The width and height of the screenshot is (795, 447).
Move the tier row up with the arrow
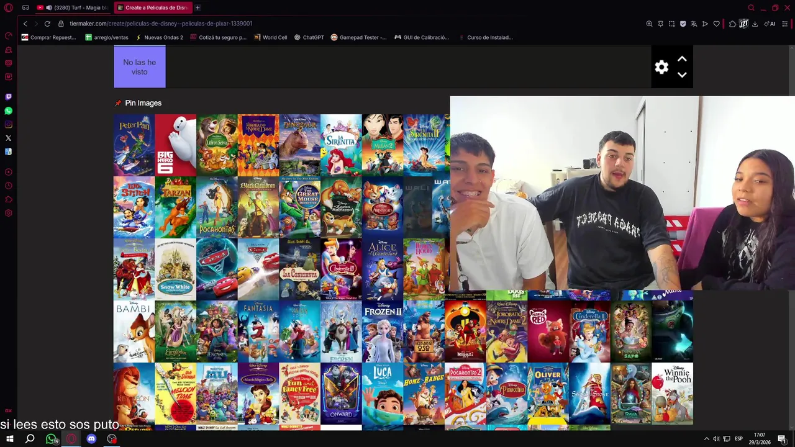(x=682, y=59)
